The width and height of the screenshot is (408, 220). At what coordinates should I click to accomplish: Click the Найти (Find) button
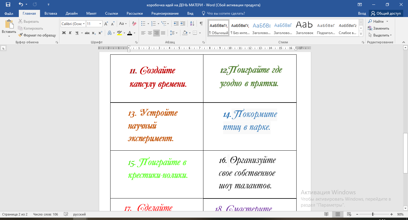tap(378, 22)
